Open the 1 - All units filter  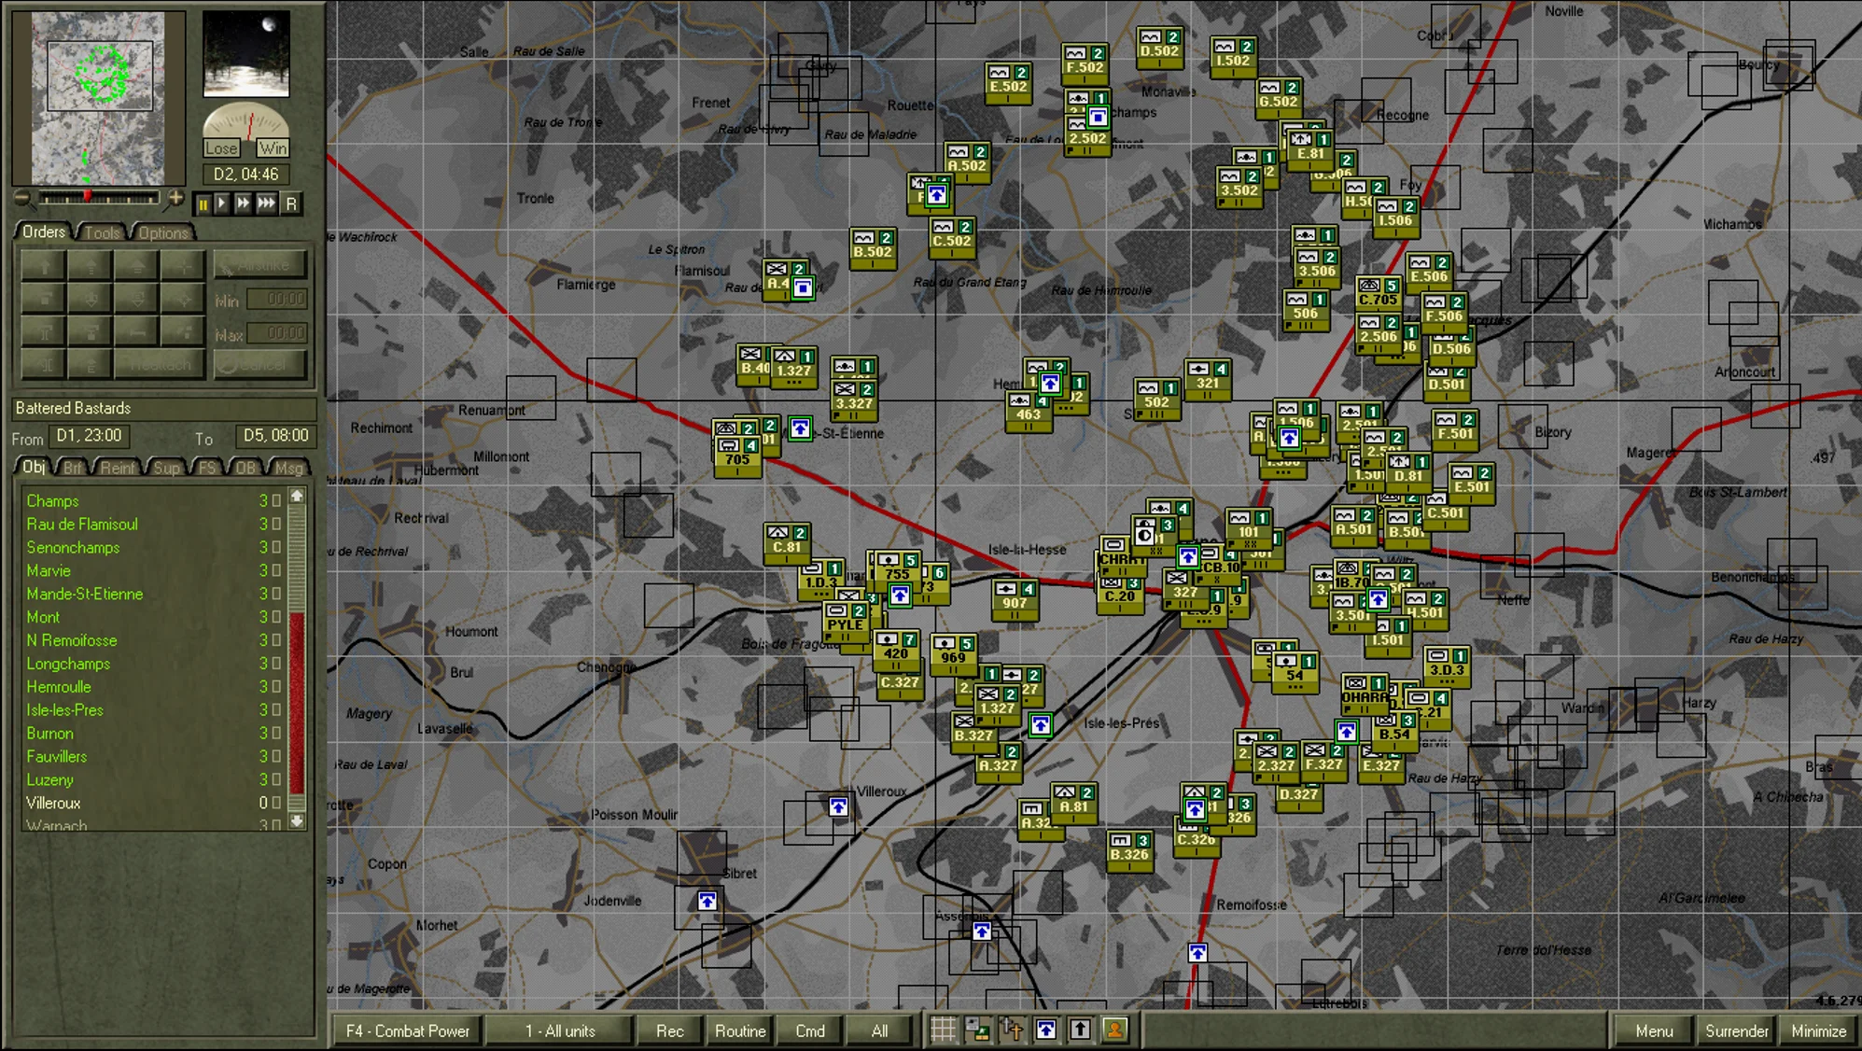tap(560, 1030)
